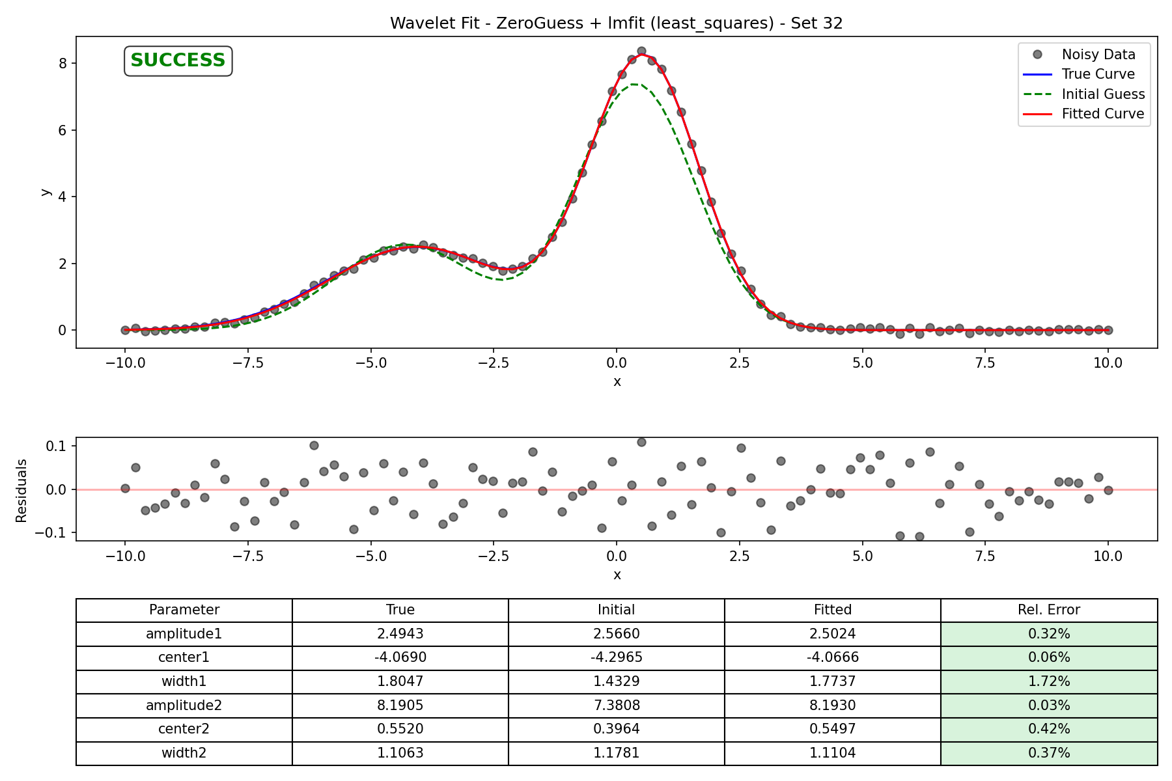The image size is (1172, 781).
Task: Click the 0.32% relative error cell
Action: (x=1049, y=634)
